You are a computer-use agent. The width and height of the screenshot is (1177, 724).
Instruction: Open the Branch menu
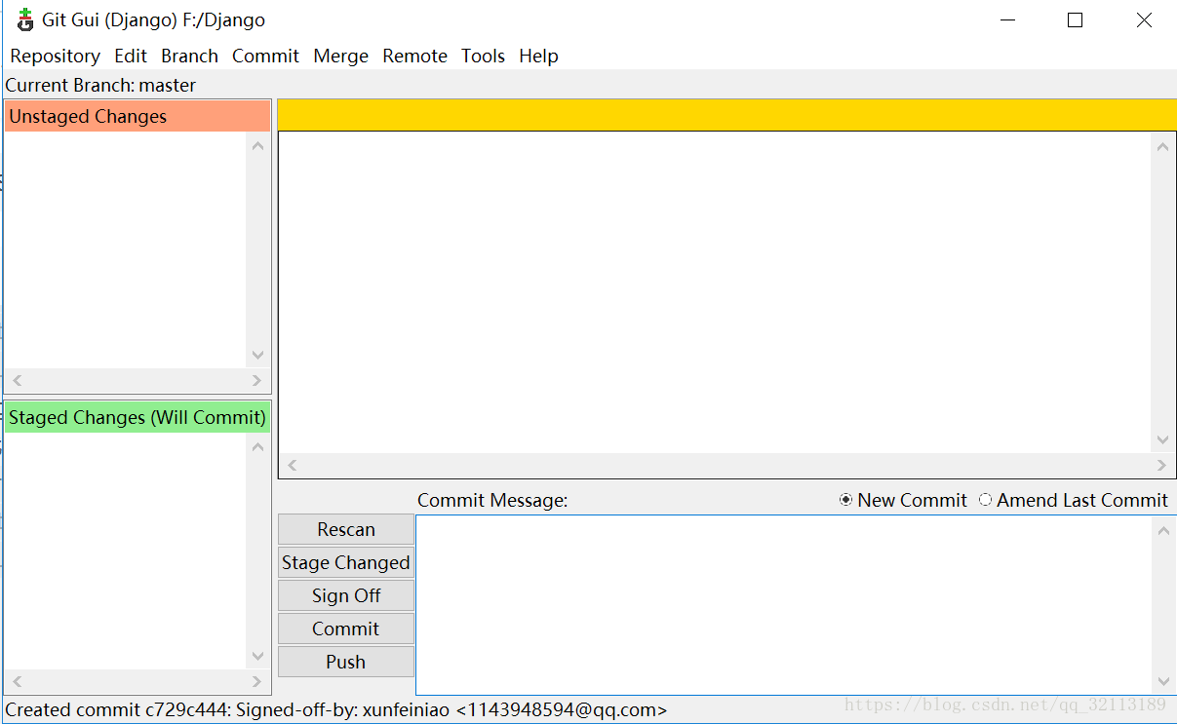click(189, 56)
